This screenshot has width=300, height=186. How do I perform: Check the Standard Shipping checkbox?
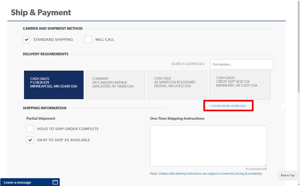click(26, 40)
